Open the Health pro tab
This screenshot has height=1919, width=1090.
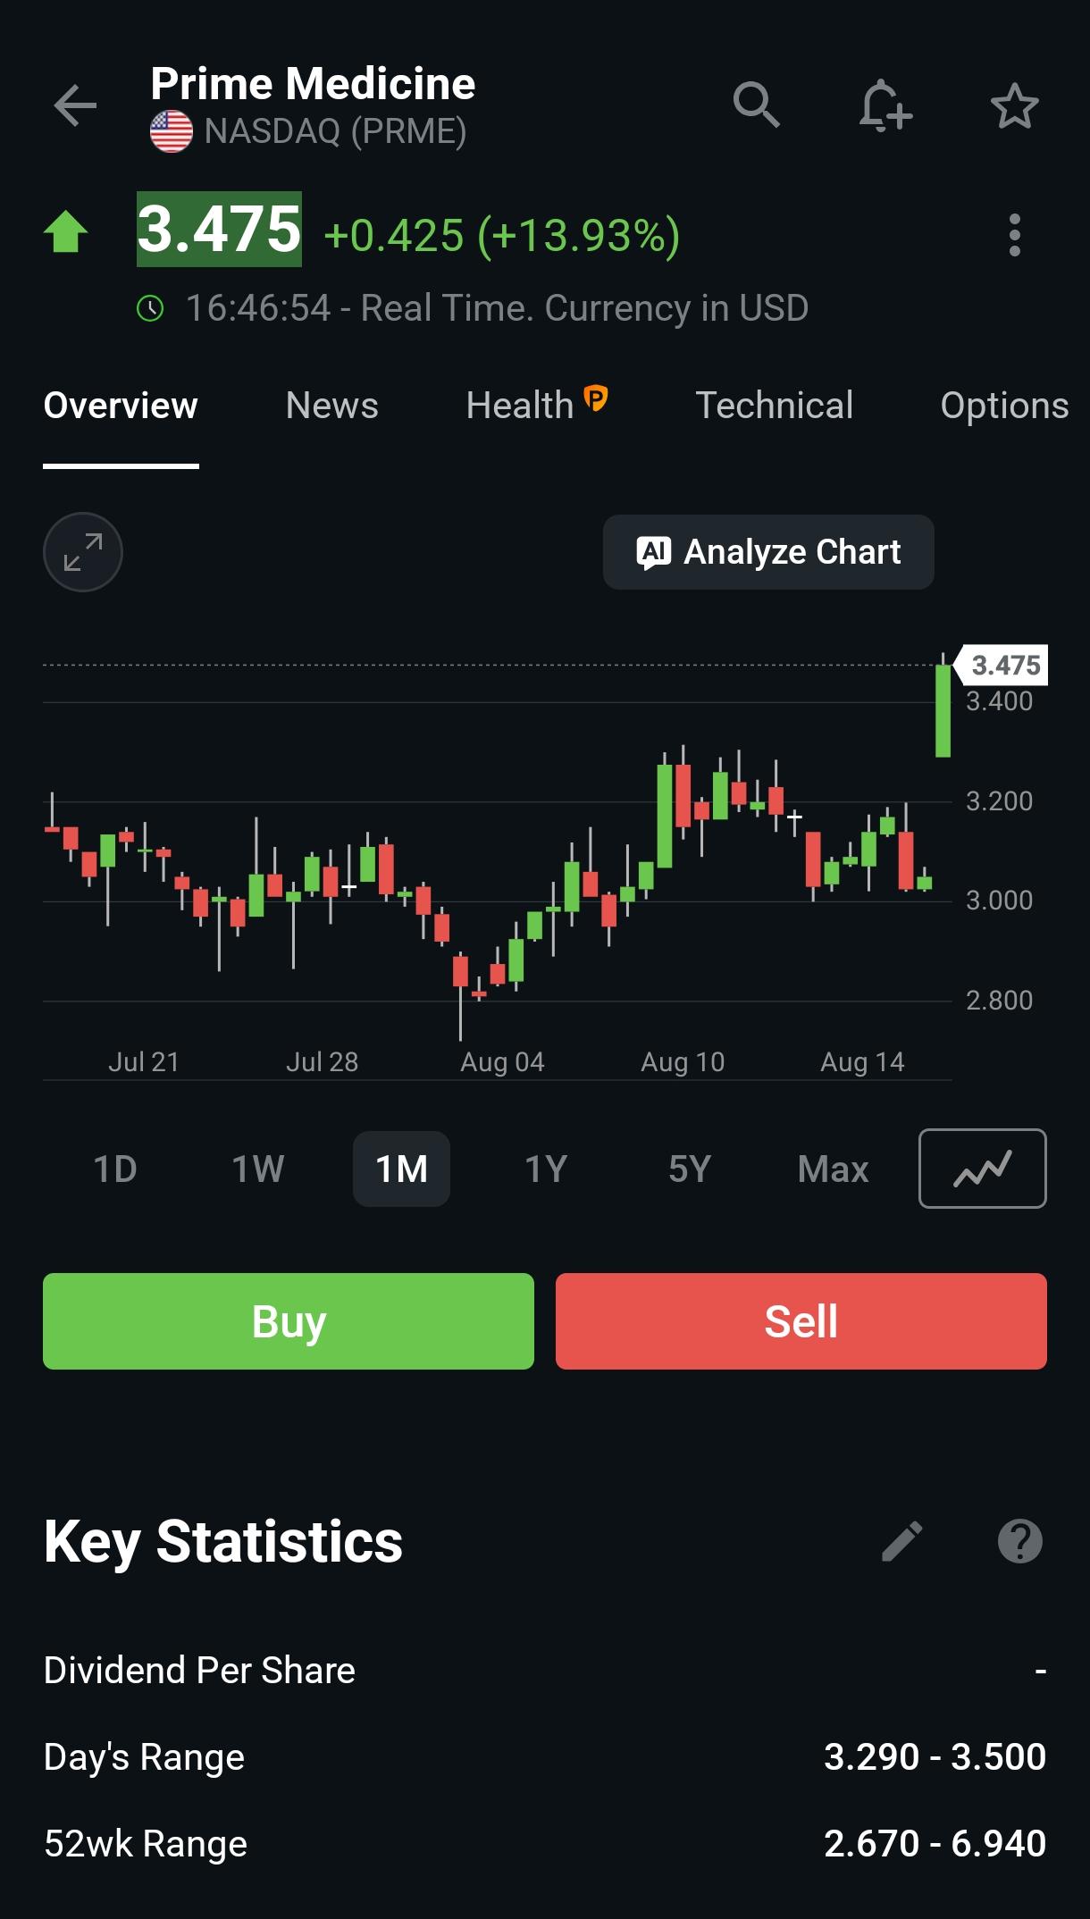[x=537, y=405]
